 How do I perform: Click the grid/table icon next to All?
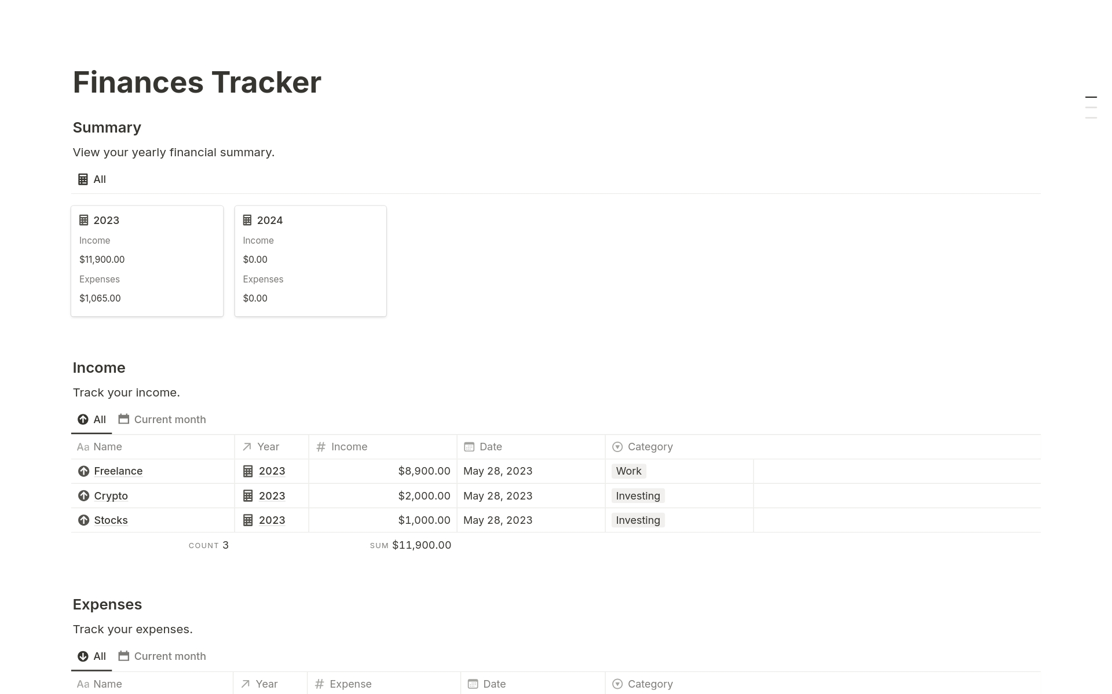pyautogui.click(x=82, y=179)
